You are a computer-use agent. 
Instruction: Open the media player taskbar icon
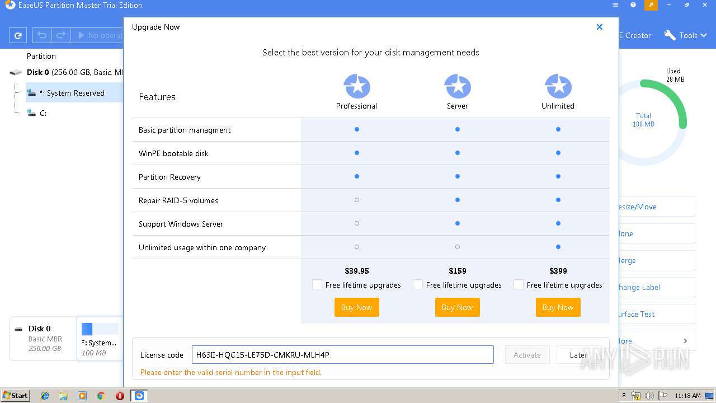tap(82, 396)
